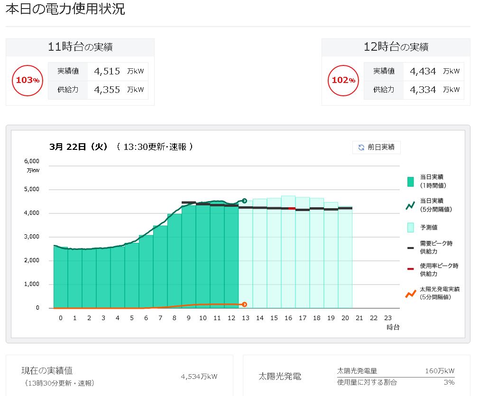The height and width of the screenshot is (396, 479).
Task: Click the 当日実績(5分間隔値) line legend icon
Action: coord(410,206)
